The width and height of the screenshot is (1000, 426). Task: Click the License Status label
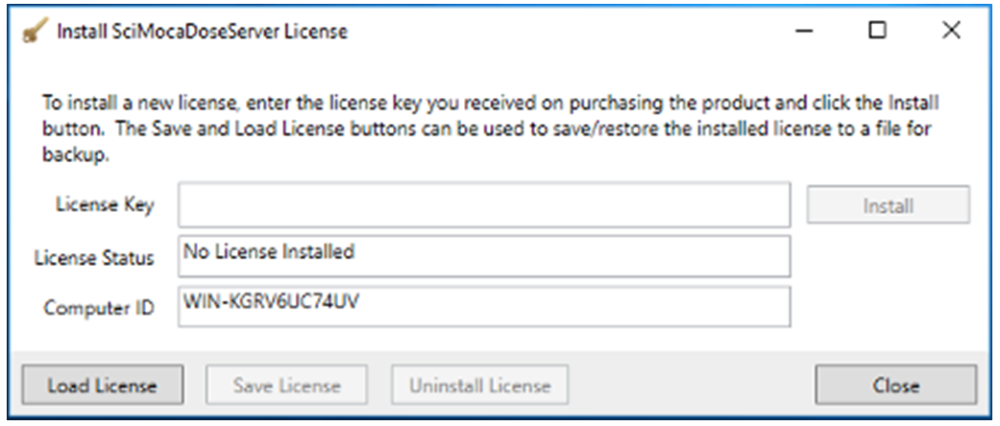94,258
